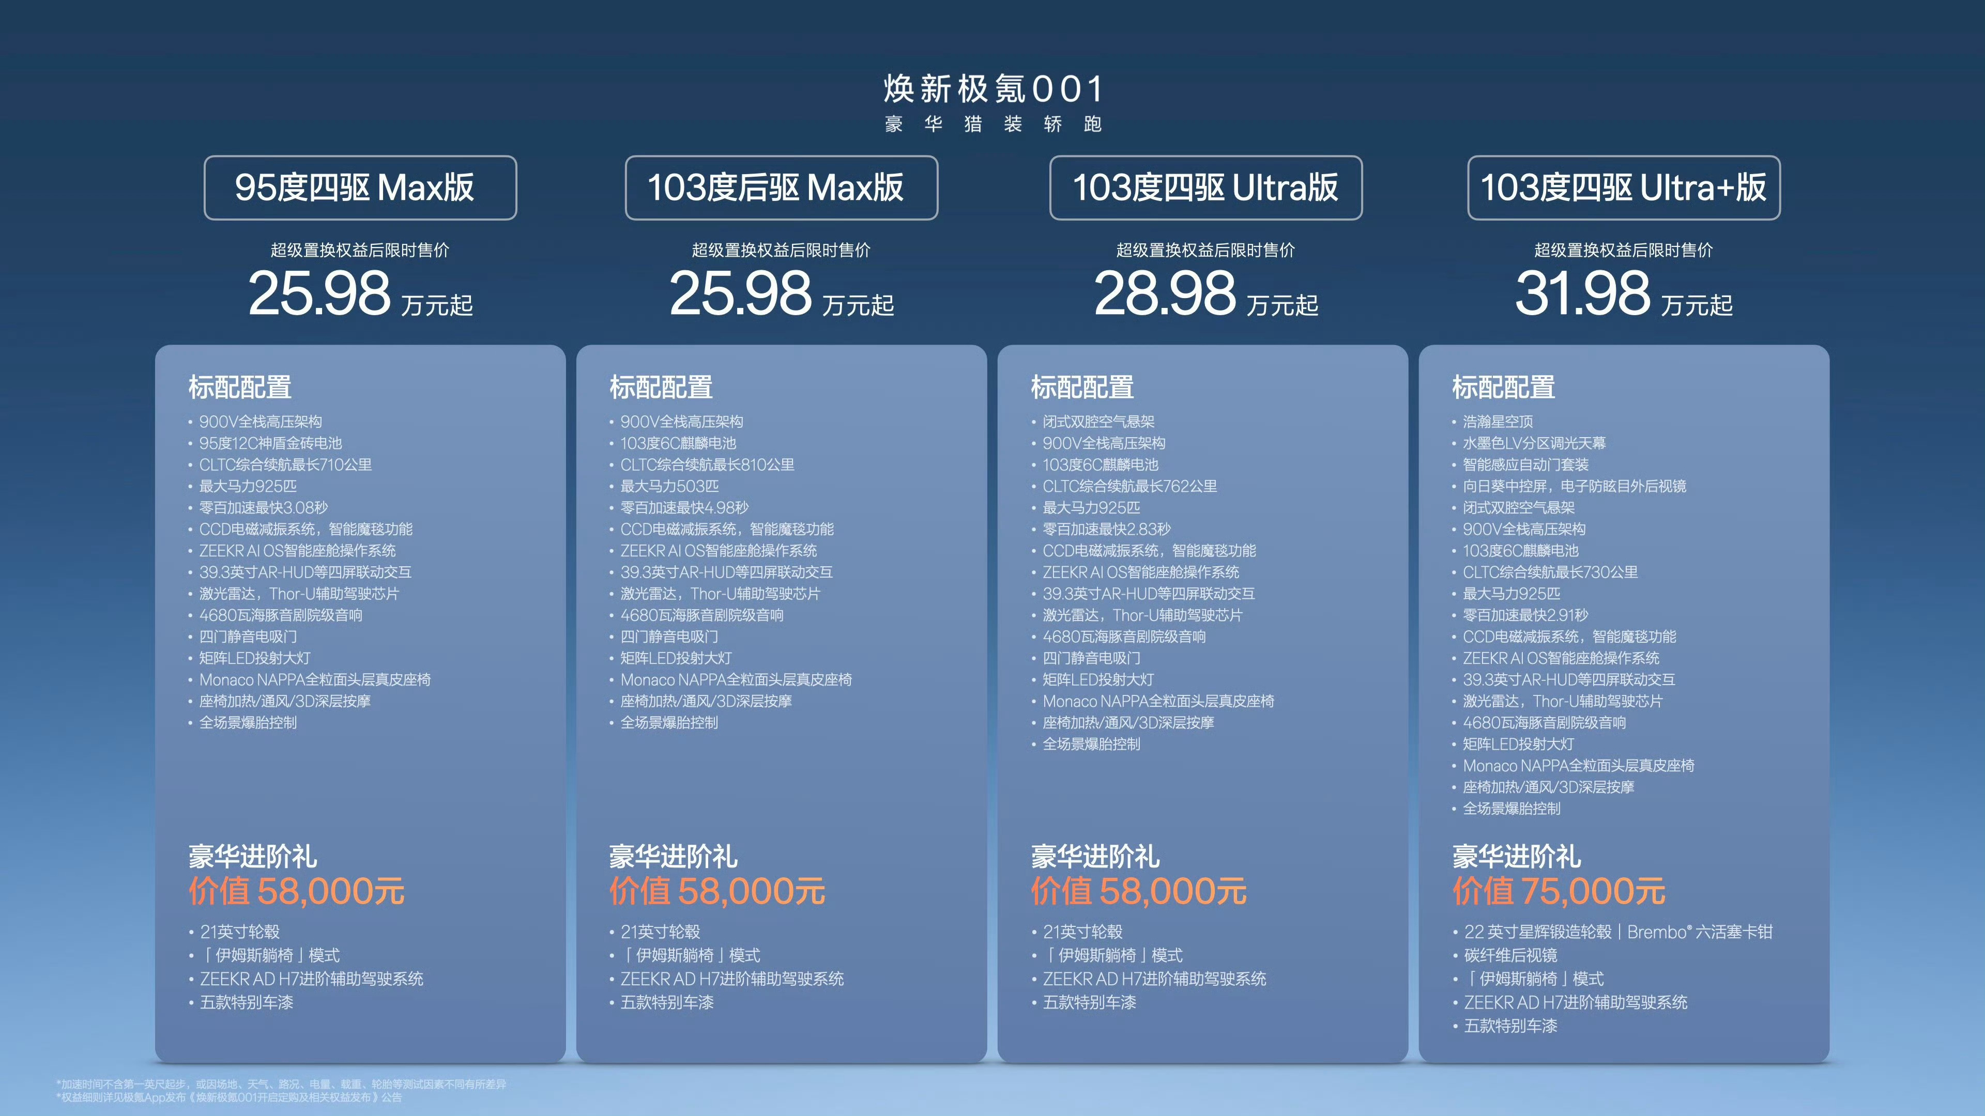Click 95度12C神盾金砖电池 list item
Screen dimensions: 1985x1116
(270, 443)
